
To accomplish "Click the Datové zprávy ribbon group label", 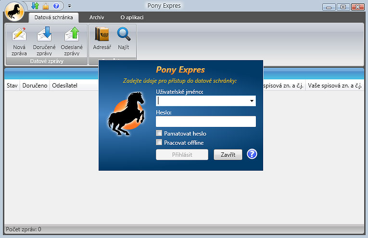I will (x=47, y=61).
